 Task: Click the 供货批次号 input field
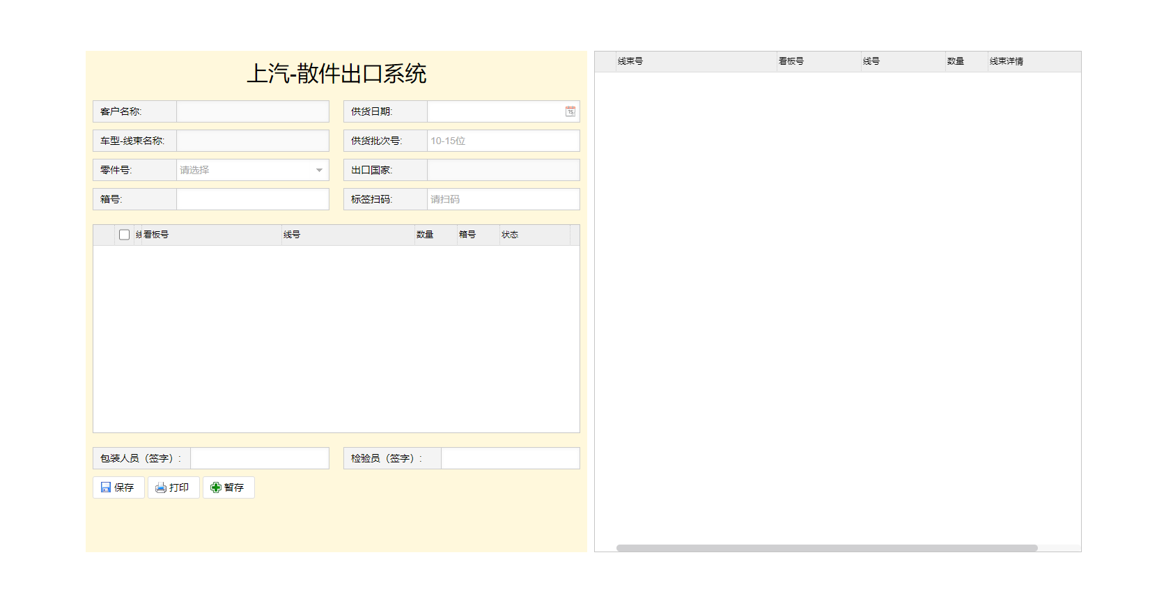coord(504,141)
